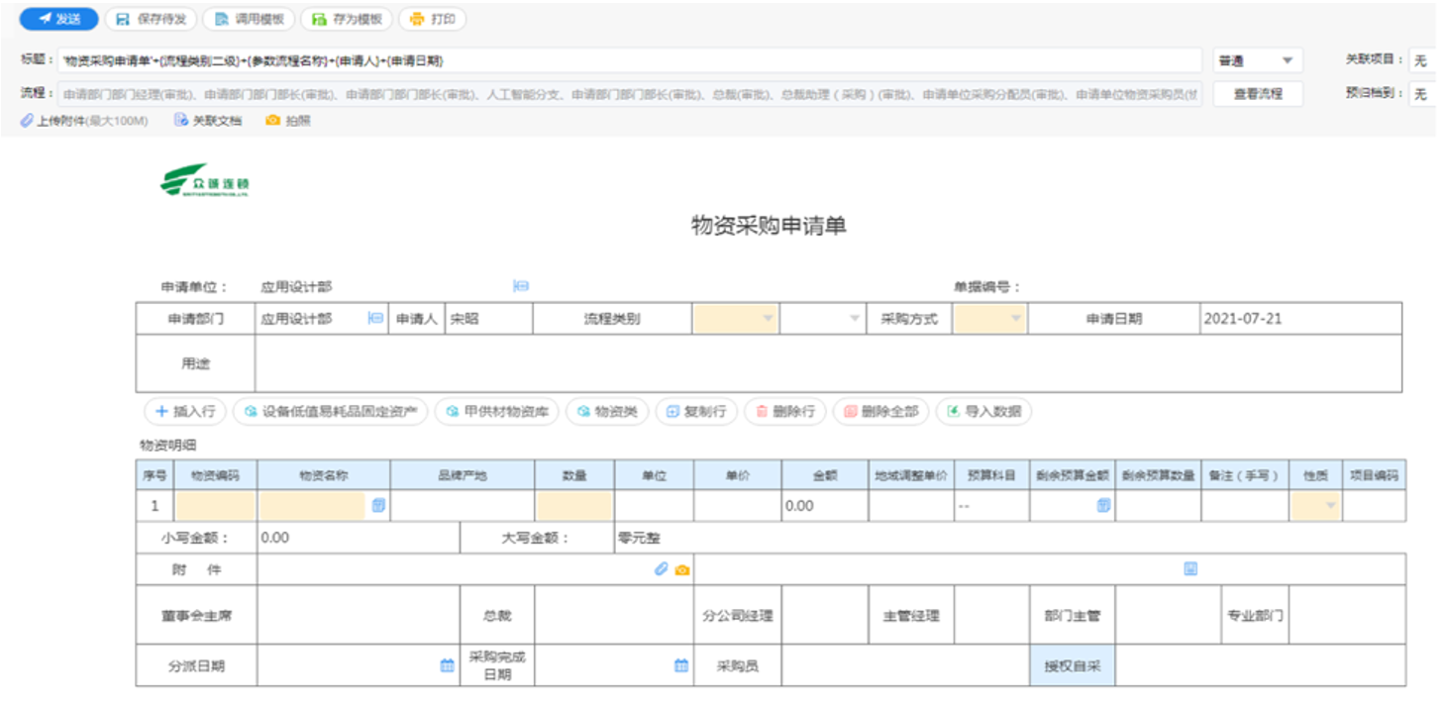The width and height of the screenshot is (1446, 704).
Task: Click the 删除行 delete row button
Action: point(784,412)
